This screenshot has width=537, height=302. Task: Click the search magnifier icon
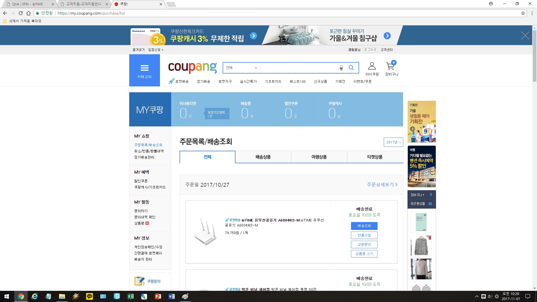point(351,68)
